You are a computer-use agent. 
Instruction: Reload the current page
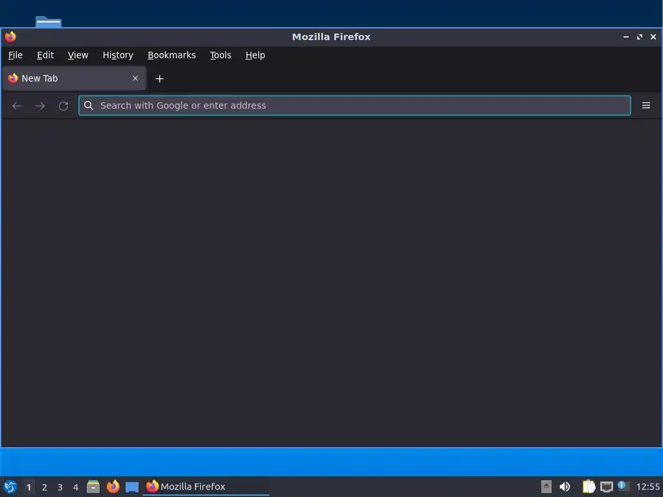(63, 105)
